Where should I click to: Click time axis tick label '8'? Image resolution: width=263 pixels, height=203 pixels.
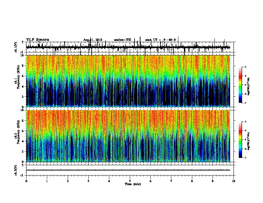click(x=192, y=181)
